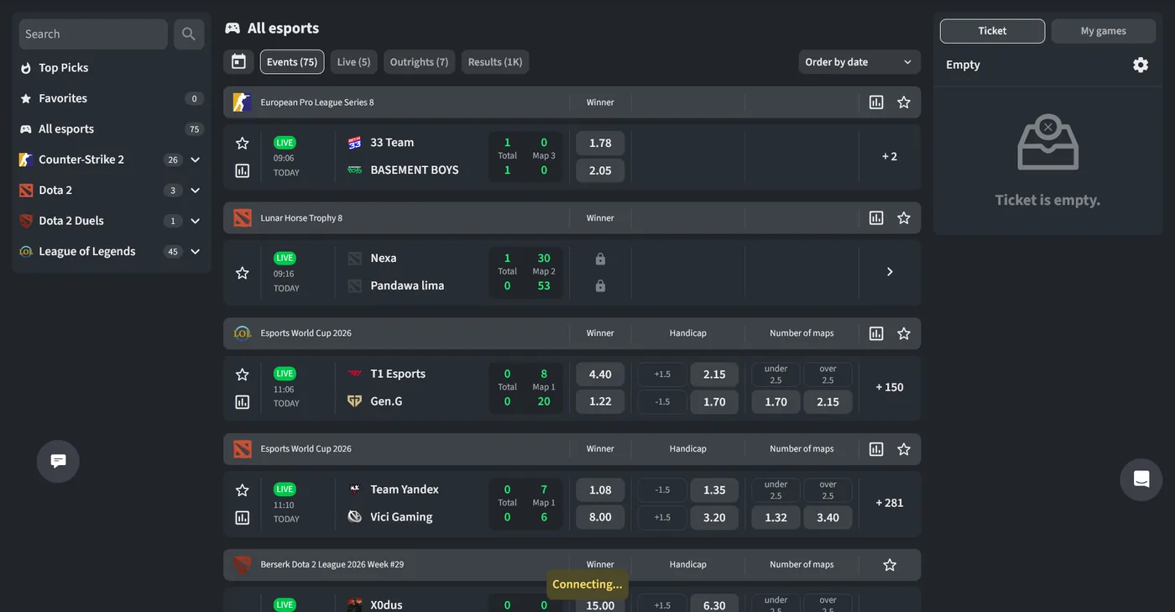This screenshot has height=612, width=1175.
Task: Click the Dota 2 game icon in sidebar
Action: pyautogui.click(x=26, y=191)
